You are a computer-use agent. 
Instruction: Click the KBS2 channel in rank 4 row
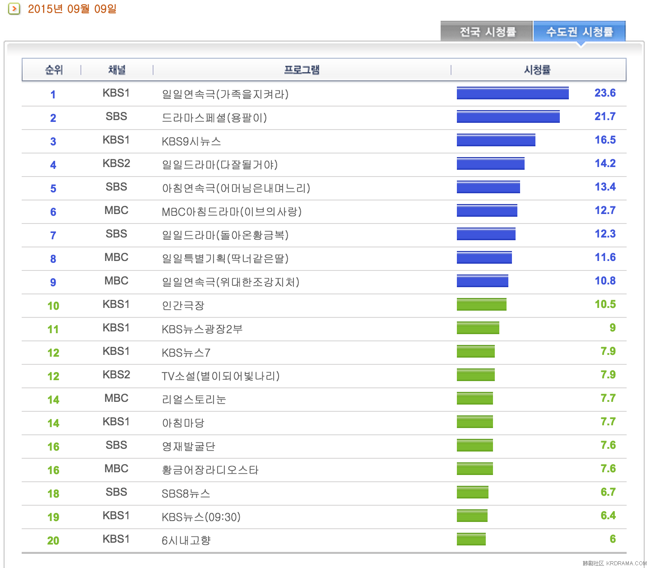(116, 163)
